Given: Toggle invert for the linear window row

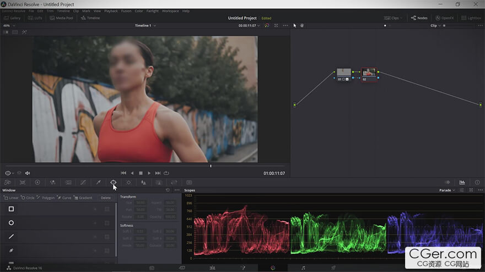Looking at the screenshot, I should click(x=95, y=209).
